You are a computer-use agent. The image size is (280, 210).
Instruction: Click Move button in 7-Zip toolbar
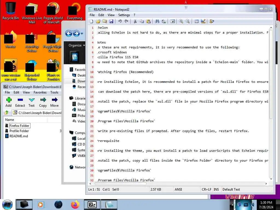[54, 102]
